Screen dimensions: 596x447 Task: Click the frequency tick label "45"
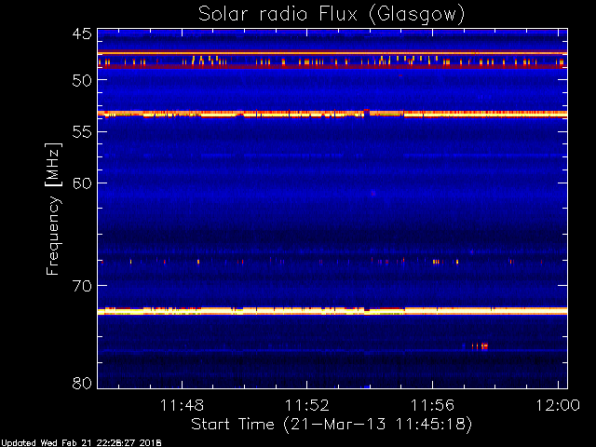tap(82, 34)
